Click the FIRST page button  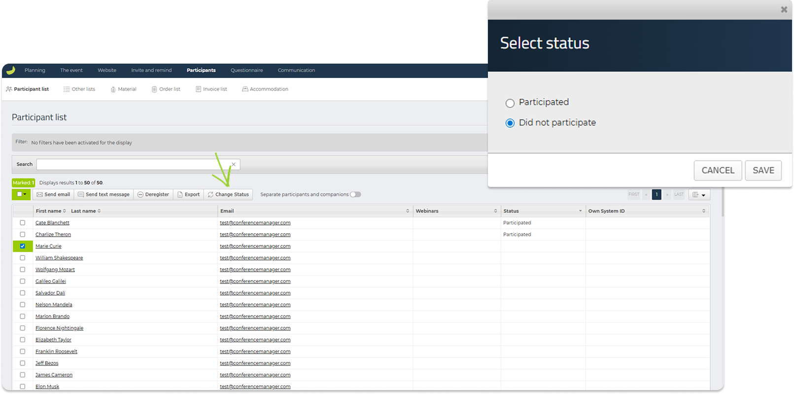[634, 194]
